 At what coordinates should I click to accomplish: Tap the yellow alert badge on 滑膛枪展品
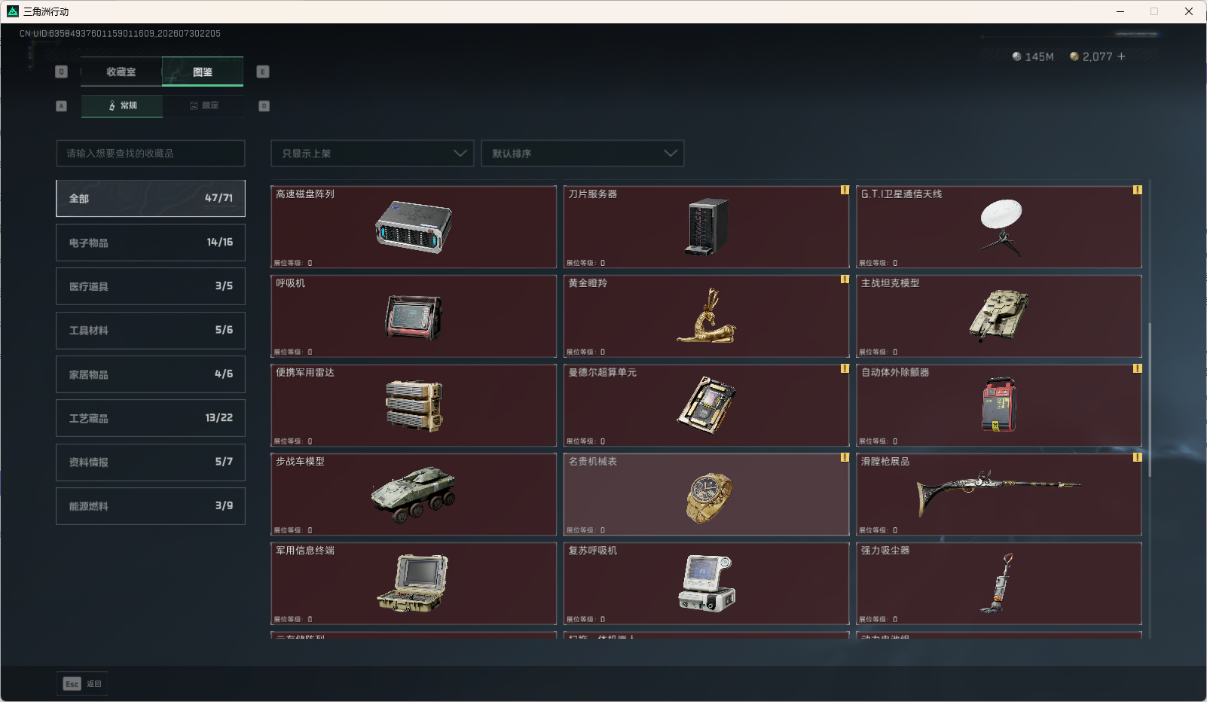pyautogui.click(x=1137, y=457)
